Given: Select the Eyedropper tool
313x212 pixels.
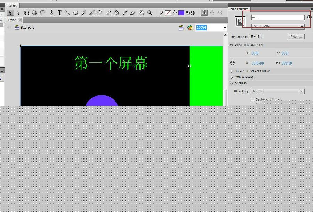Looking at the screenshot, I should coord(125,13).
